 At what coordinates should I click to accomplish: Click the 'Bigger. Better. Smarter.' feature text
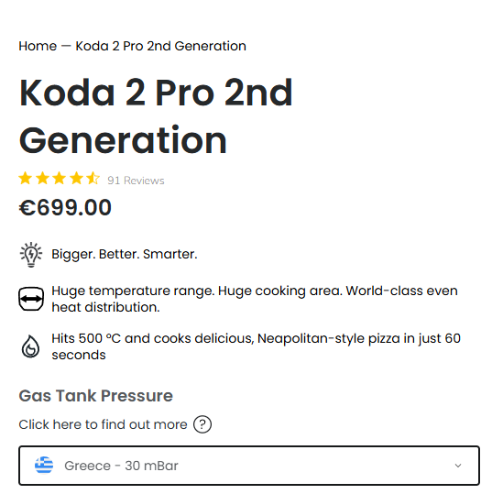(x=125, y=254)
